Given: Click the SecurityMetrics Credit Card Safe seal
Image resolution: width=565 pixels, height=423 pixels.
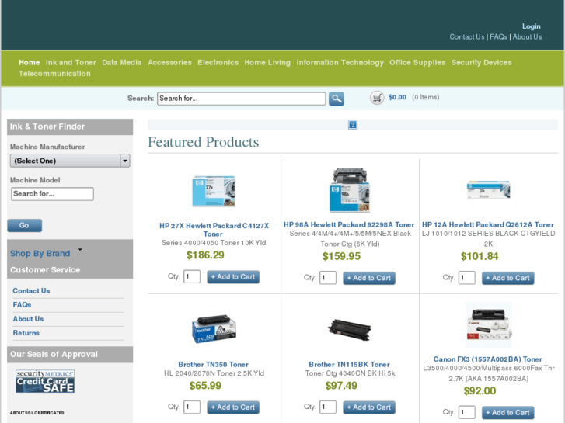Looking at the screenshot, I should pyautogui.click(x=45, y=381).
